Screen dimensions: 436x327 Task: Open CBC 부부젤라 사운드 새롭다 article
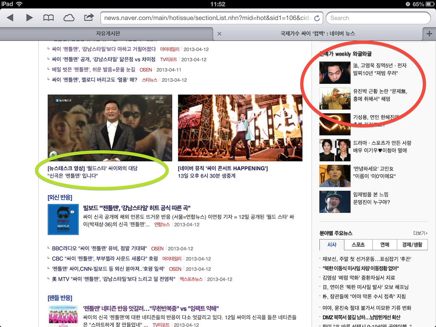click(x=105, y=258)
